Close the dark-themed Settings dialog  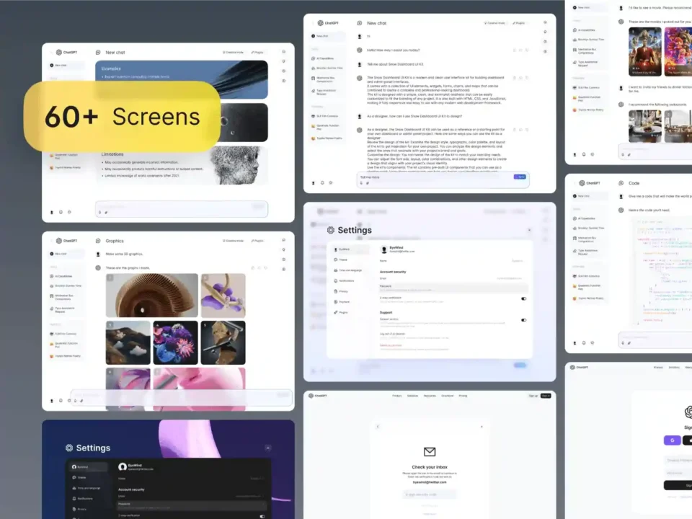tap(268, 448)
